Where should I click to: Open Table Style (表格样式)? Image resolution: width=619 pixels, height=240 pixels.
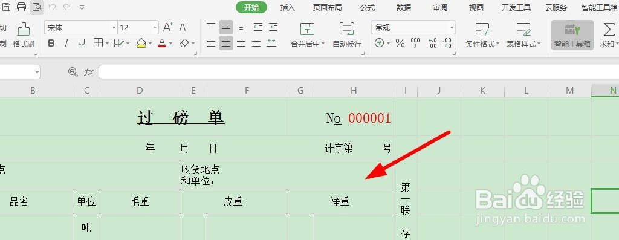pos(523,35)
